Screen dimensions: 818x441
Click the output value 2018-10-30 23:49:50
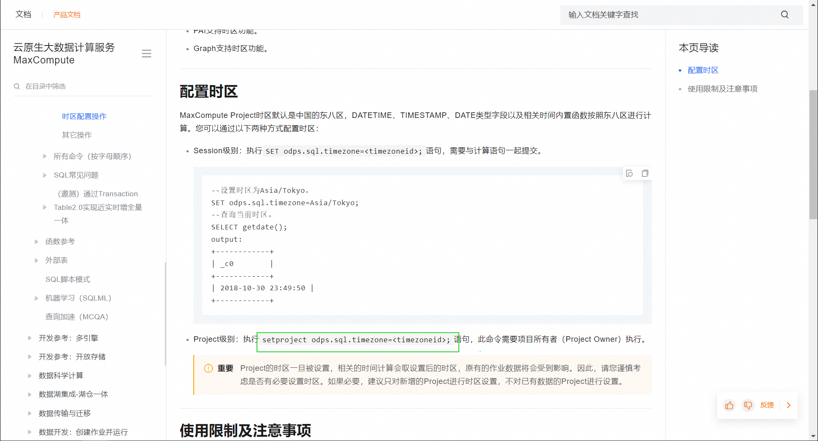pyautogui.click(x=263, y=288)
